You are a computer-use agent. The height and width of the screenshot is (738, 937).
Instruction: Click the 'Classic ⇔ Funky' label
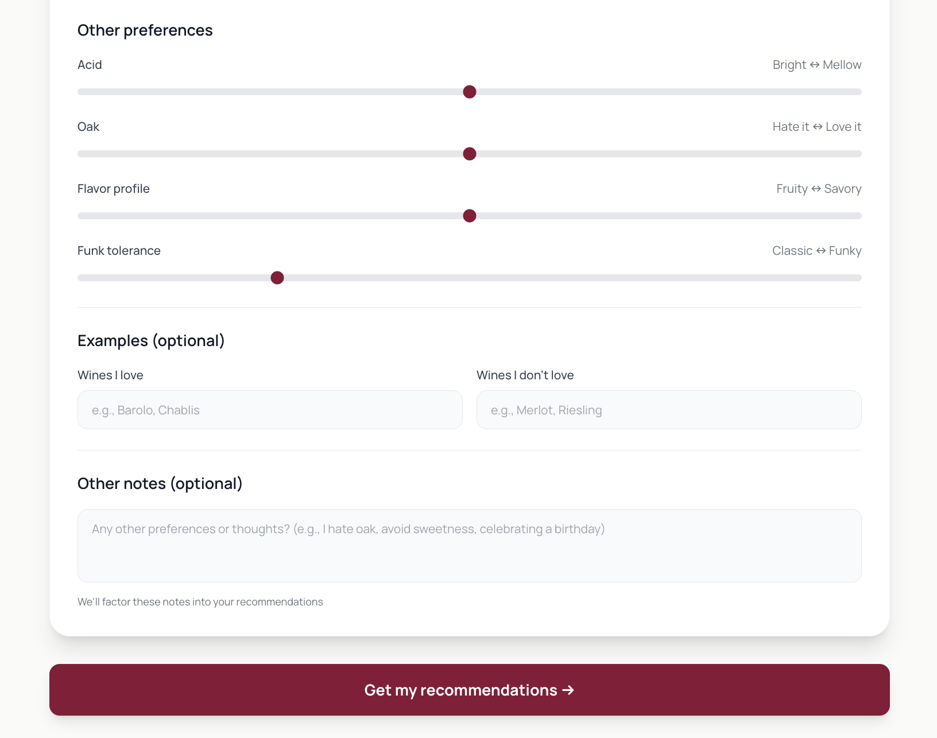pyautogui.click(x=816, y=250)
